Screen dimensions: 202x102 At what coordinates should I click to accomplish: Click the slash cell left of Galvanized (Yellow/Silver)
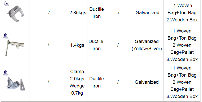(x=118, y=45)
